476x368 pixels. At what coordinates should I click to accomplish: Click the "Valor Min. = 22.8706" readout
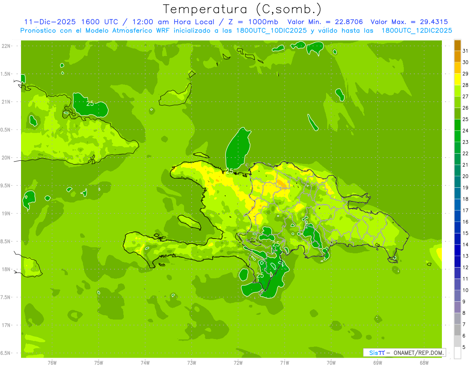point(325,22)
